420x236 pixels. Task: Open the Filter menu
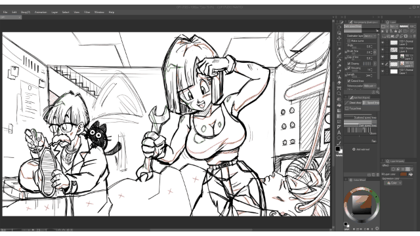[87, 12]
